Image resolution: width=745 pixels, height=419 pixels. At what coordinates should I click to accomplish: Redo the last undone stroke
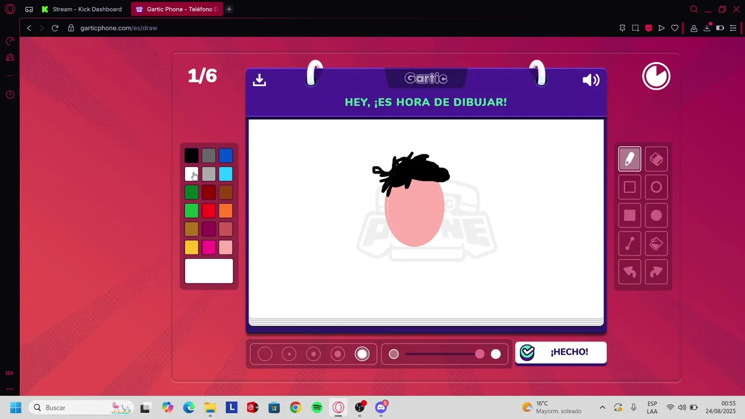[x=656, y=272]
